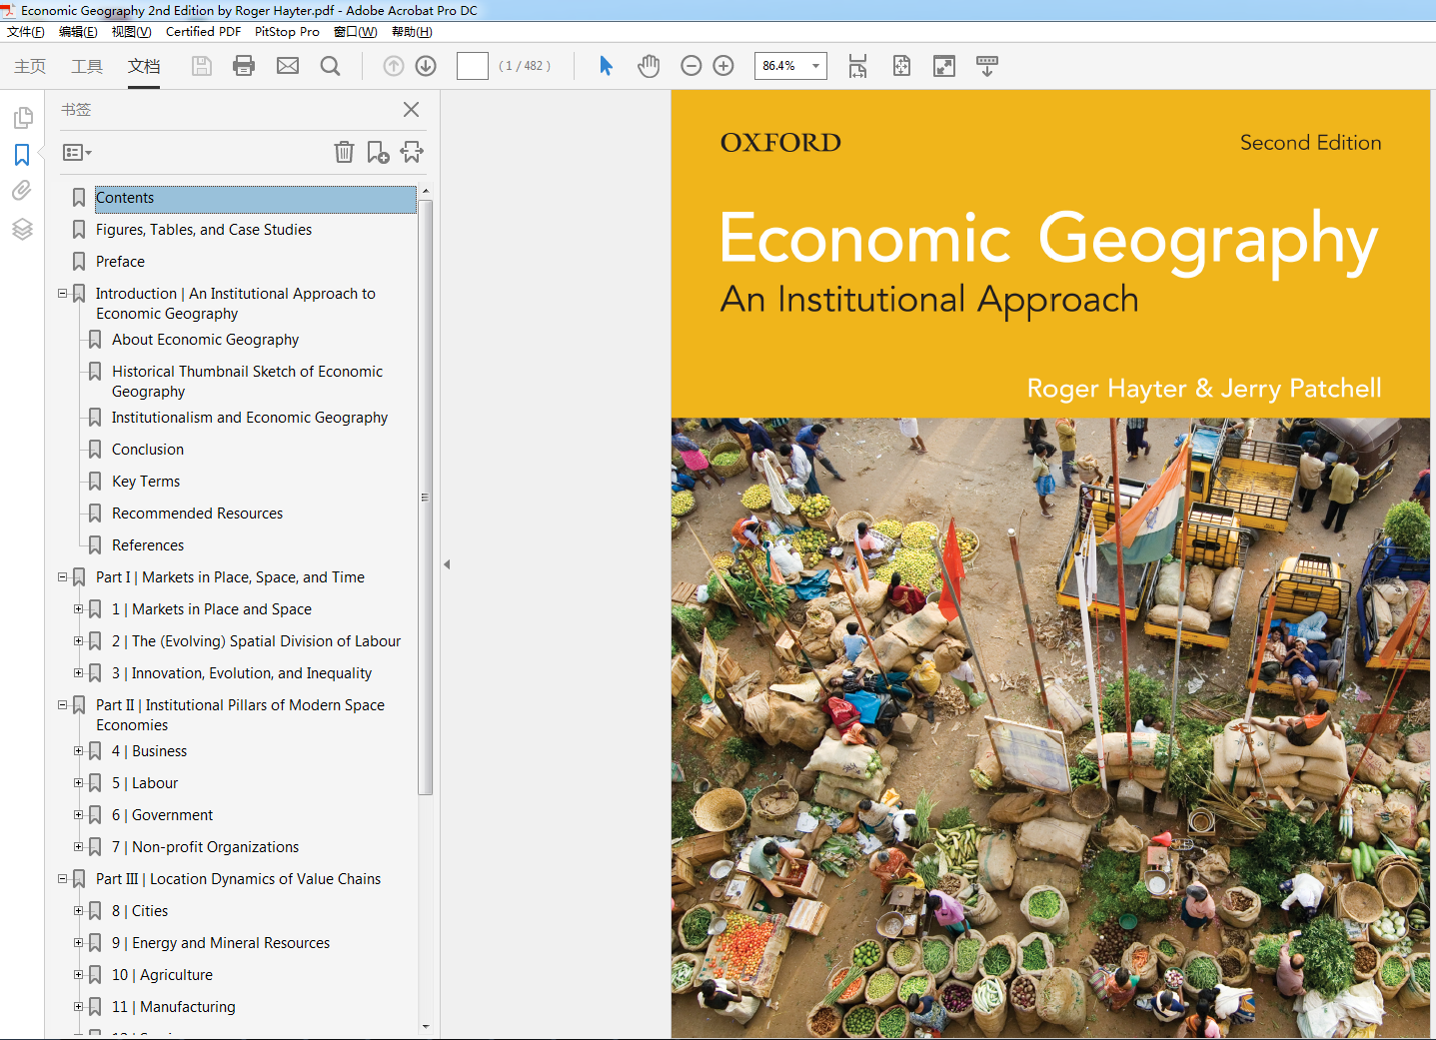This screenshot has height=1040, width=1436.
Task: Expand the 8 | Cities bookmark node
Action: pos(79,911)
